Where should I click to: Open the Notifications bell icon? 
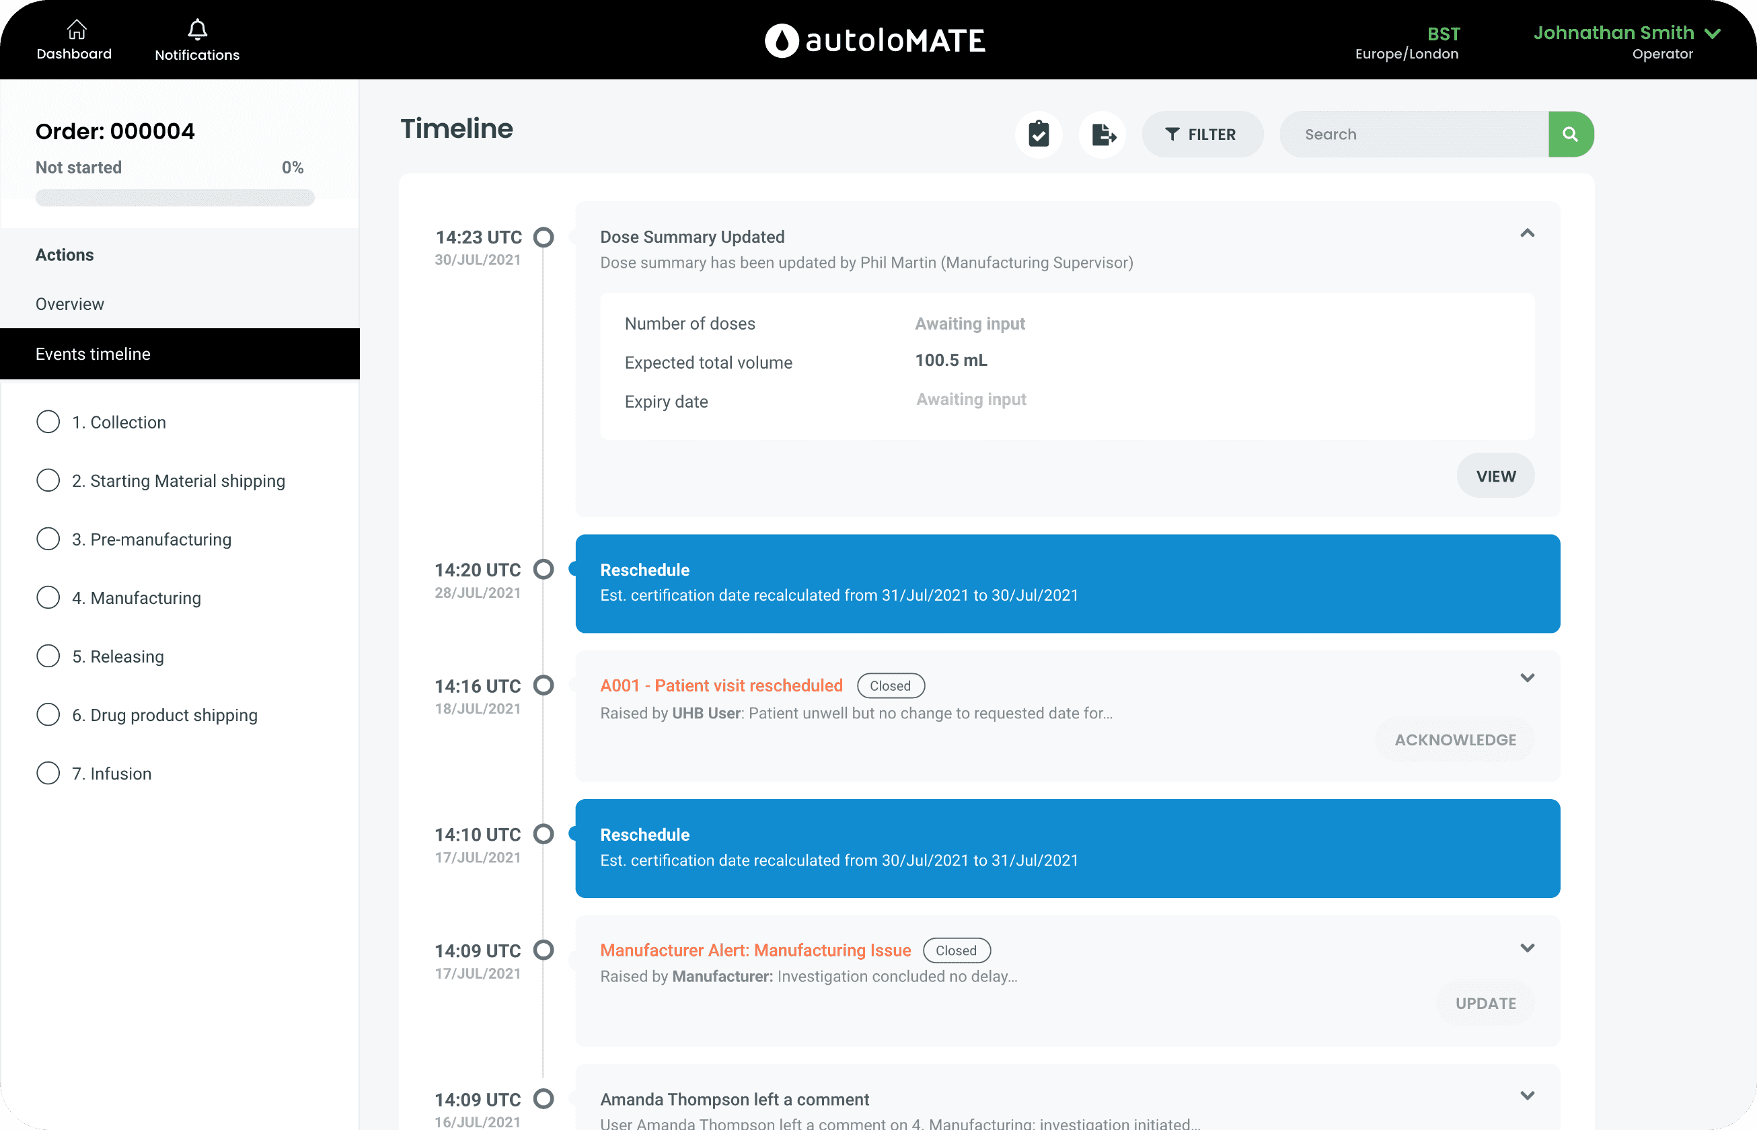point(196,30)
